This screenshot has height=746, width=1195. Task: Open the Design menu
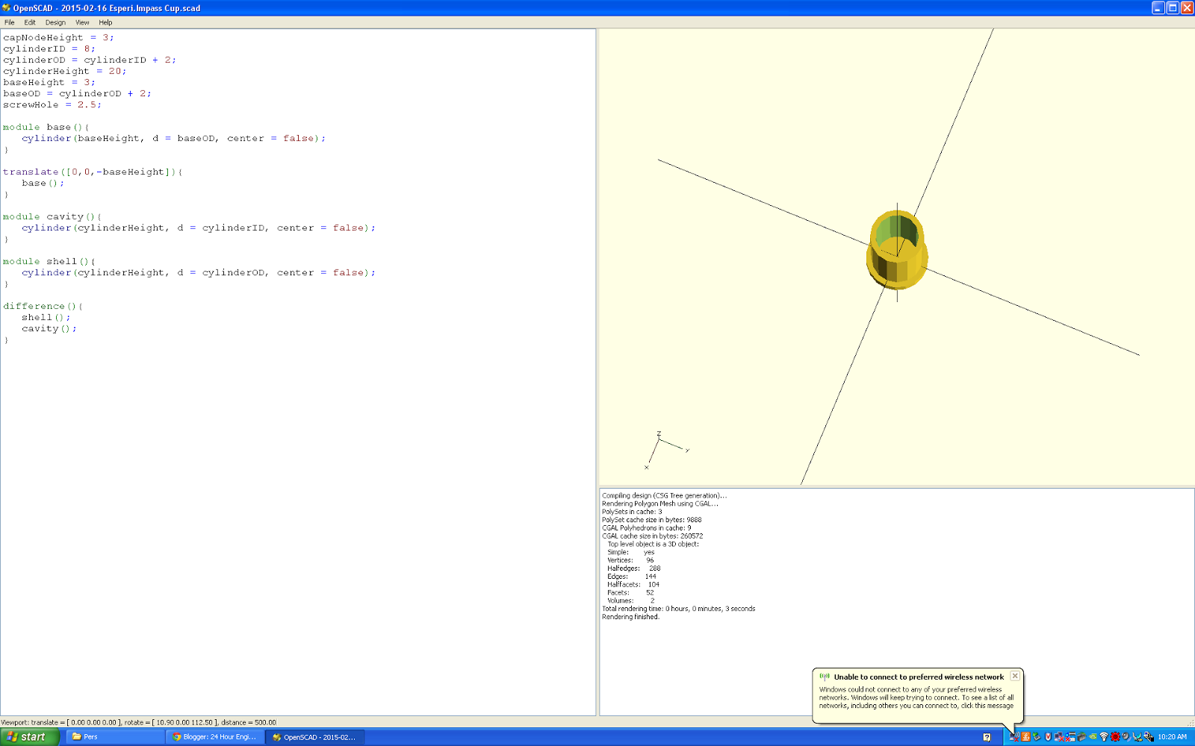(55, 22)
